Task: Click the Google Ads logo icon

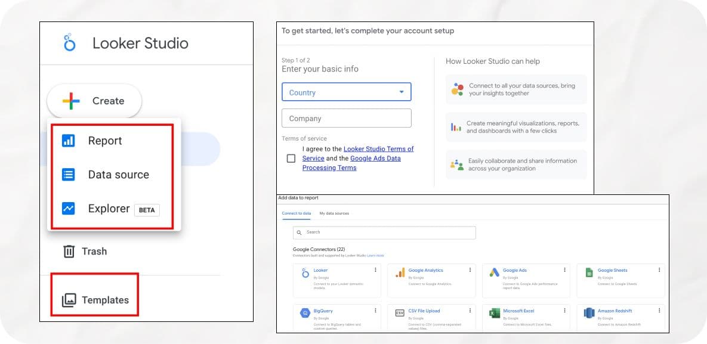Action: pyautogui.click(x=494, y=273)
